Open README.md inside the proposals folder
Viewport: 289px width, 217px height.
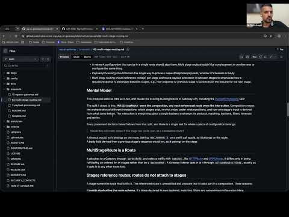(19, 111)
